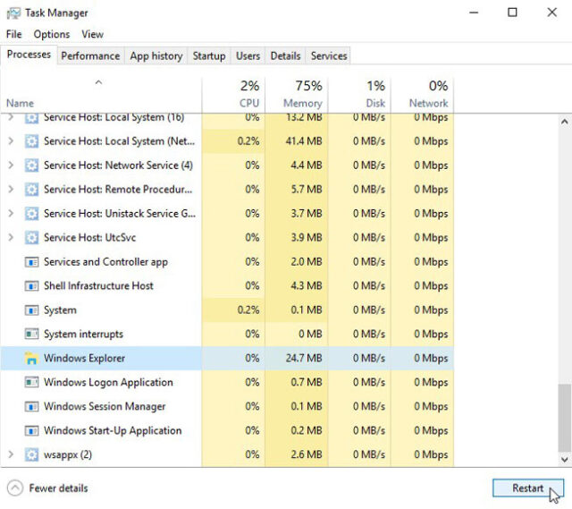The width and height of the screenshot is (572, 509).
Task: Click the Shell Infrastructure Host icon
Action: click(x=31, y=286)
